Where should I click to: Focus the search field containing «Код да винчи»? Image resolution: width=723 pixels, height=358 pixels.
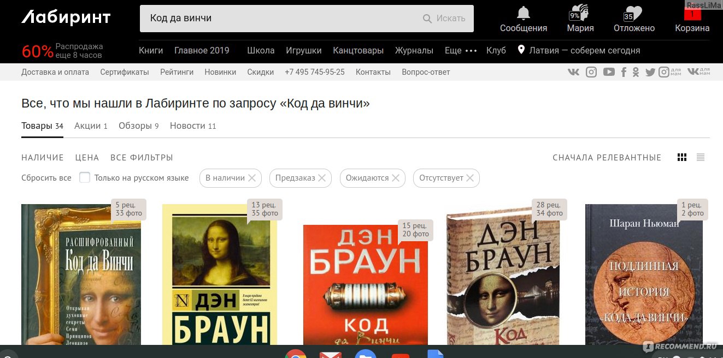click(307, 19)
